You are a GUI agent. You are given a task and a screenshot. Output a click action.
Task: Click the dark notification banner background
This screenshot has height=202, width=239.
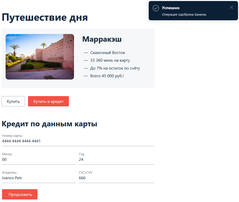(193, 11)
